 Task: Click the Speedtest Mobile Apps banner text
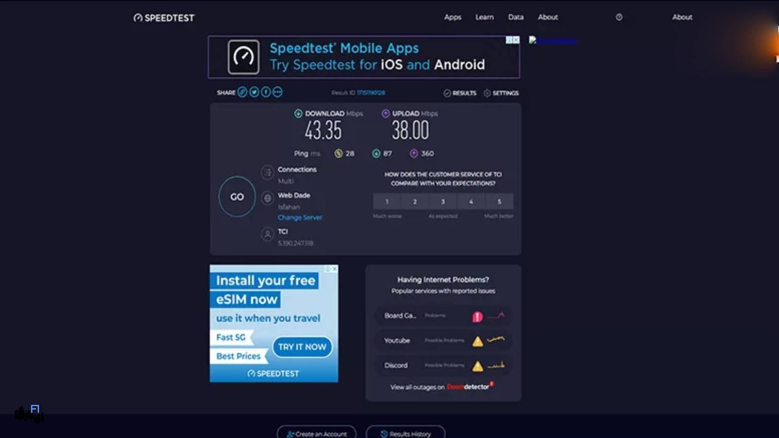pos(377,56)
